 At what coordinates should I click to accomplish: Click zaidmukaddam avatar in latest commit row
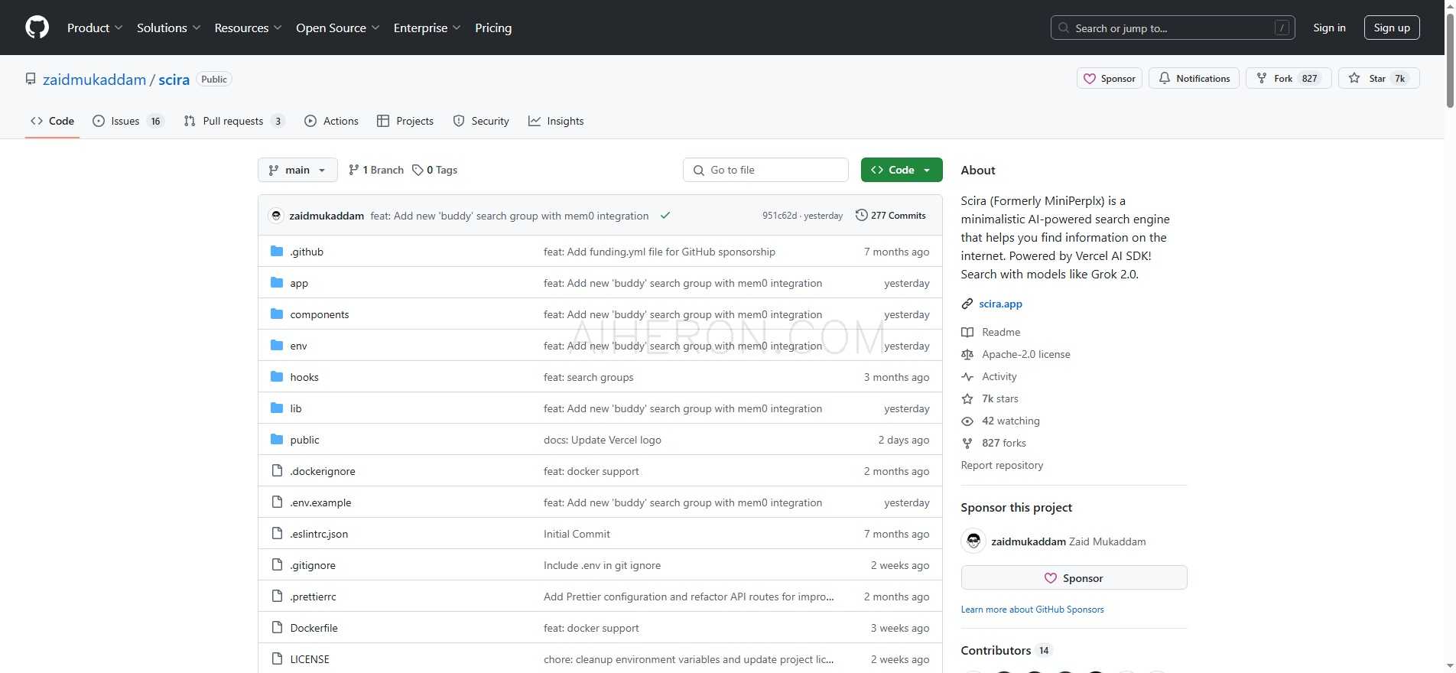pyautogui.click(x=277, y=216)
